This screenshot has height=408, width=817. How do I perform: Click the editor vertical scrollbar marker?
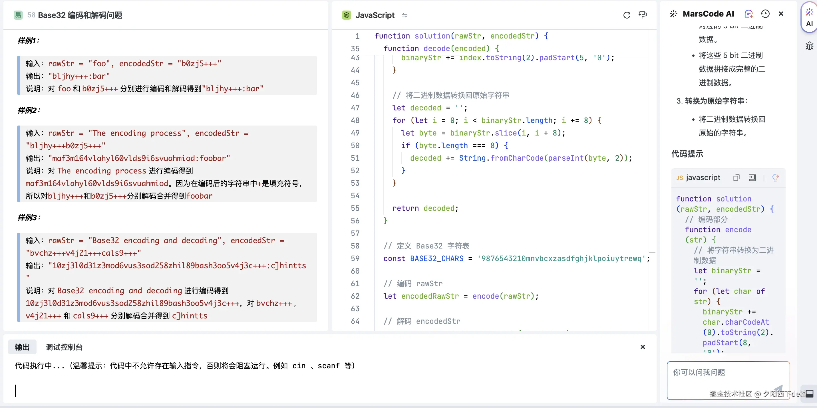tap(652, 253)
